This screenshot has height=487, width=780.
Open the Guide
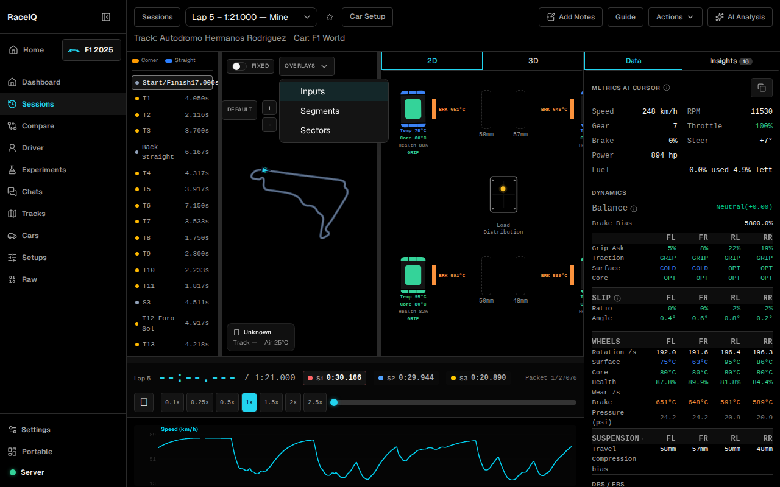pos(625,17)
